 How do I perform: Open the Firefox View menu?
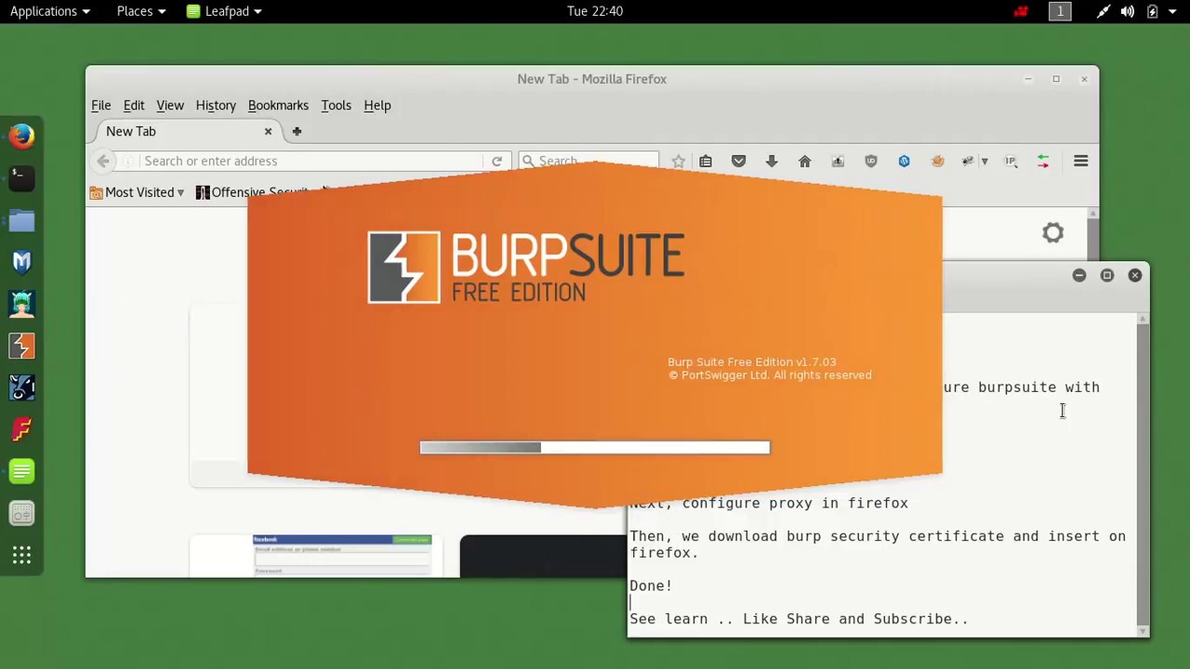pyautogui.click(x=170, y=105)
